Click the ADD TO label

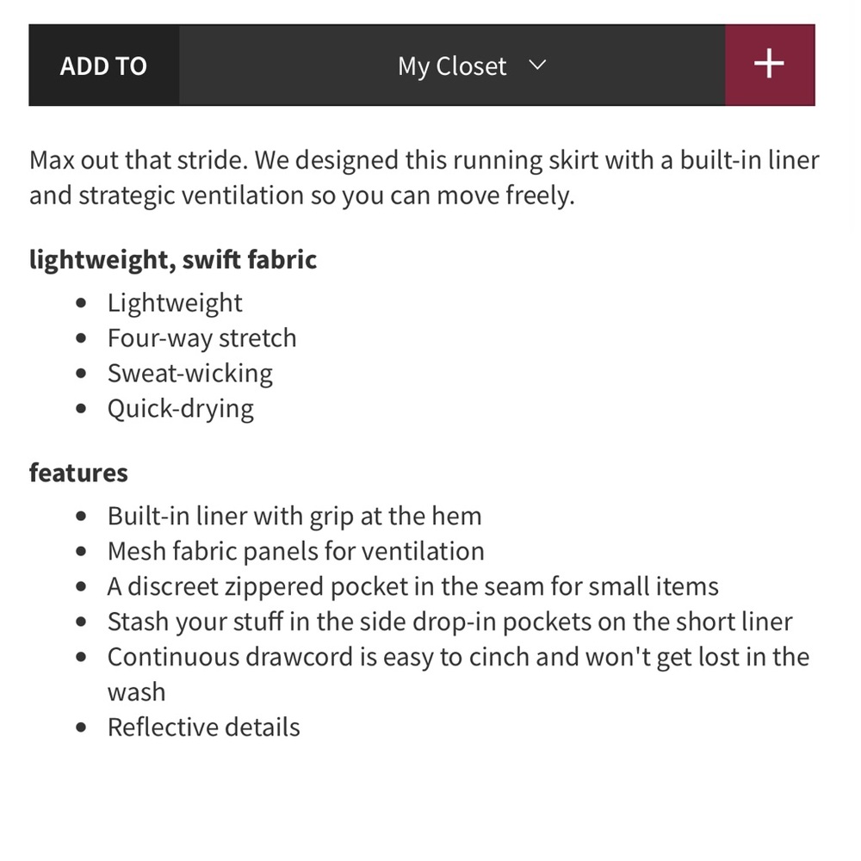(104, 66)
